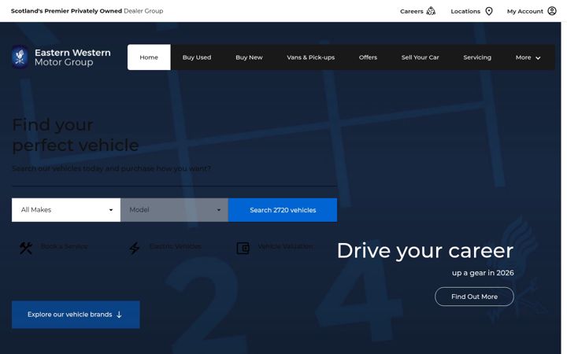Go to the Sell Your Car page

pos(420,57)
